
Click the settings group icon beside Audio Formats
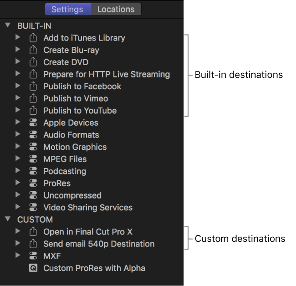pyautogui.click(x=33, y=135)
